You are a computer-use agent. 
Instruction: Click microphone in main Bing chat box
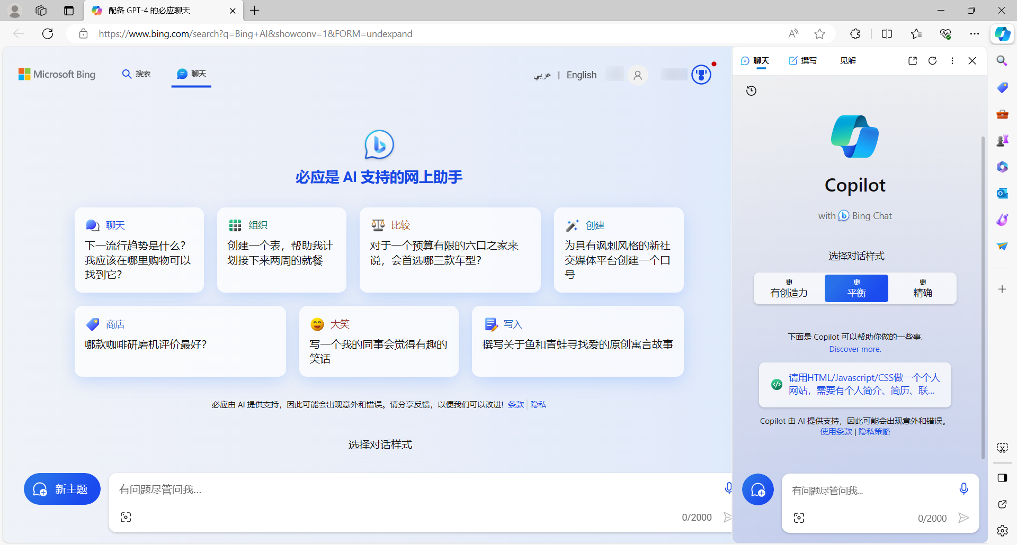[x=728, y=488]
